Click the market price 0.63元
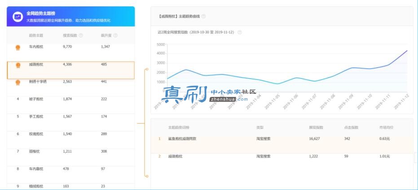 click(x=384, y=139)
